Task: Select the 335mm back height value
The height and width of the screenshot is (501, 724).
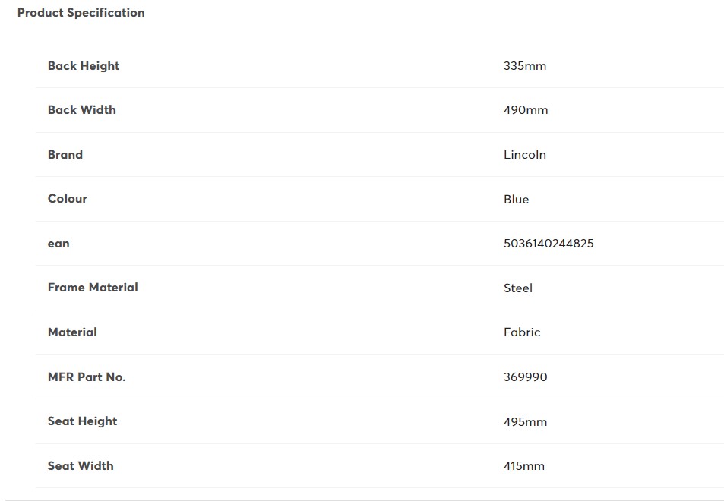Action: [525, 66]
